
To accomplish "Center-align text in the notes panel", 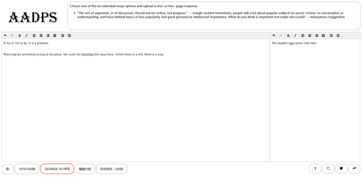I will coord(310,36).
